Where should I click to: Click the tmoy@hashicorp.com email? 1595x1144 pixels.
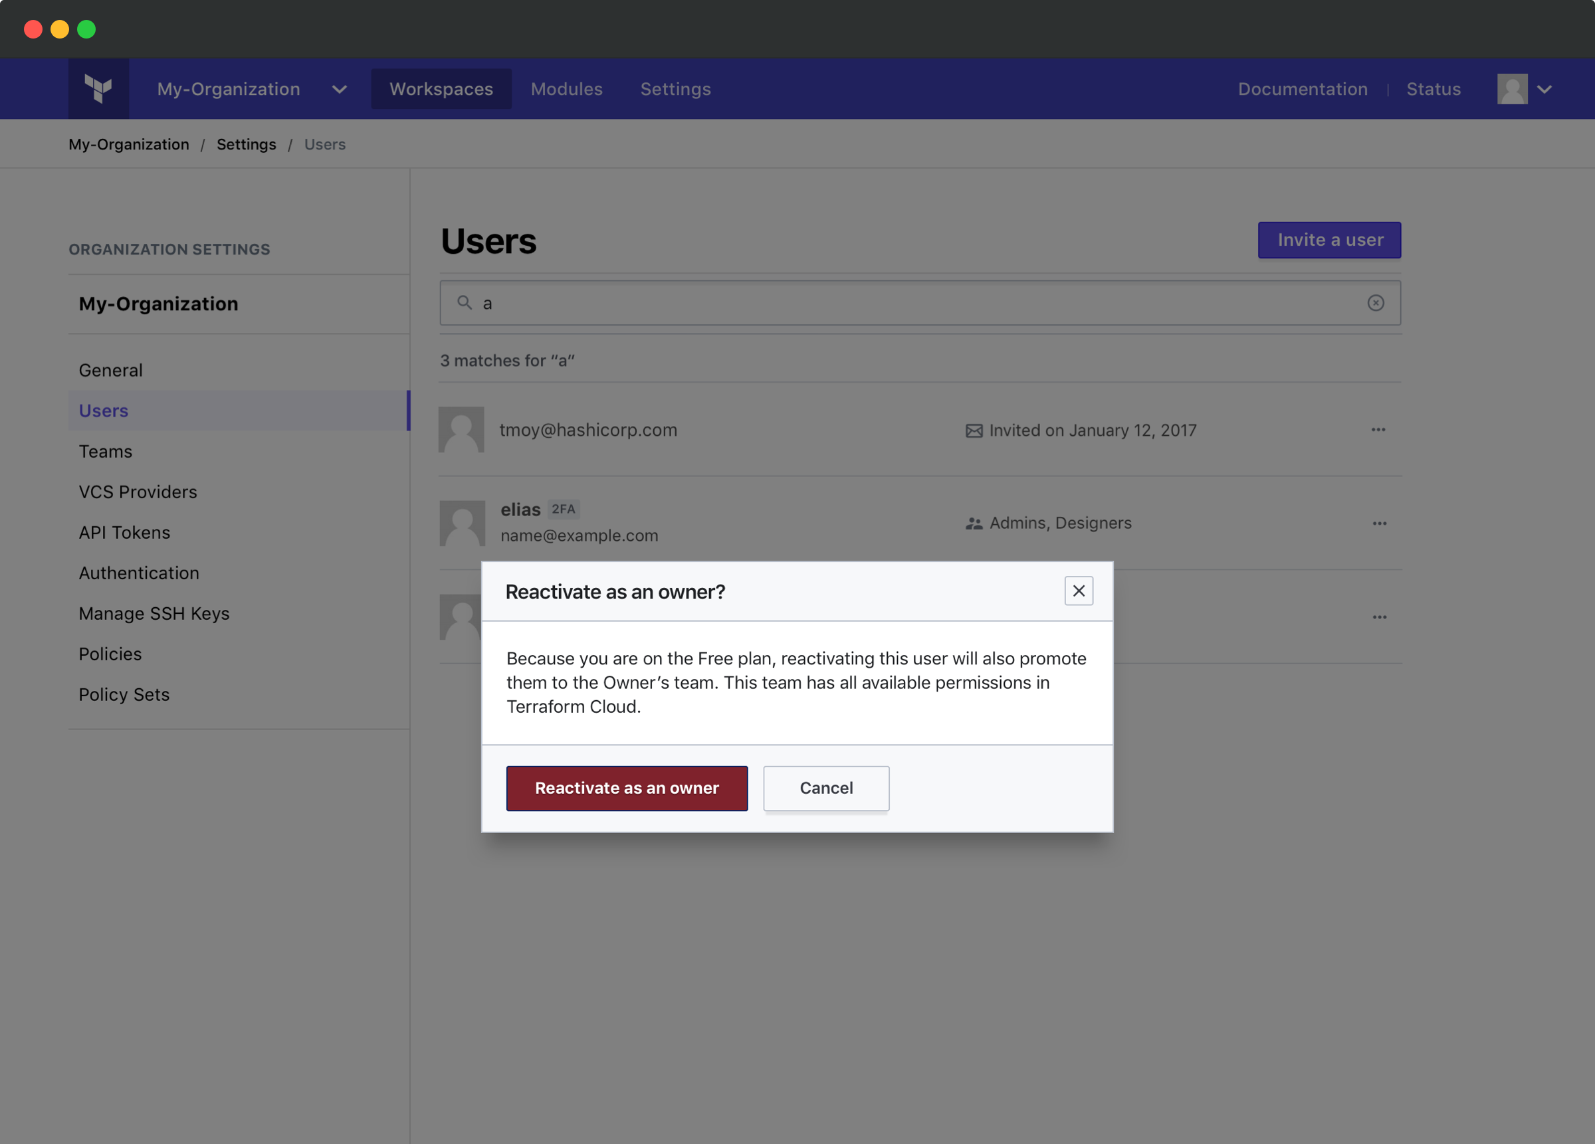pyautogui.click(x=588, y=430)
